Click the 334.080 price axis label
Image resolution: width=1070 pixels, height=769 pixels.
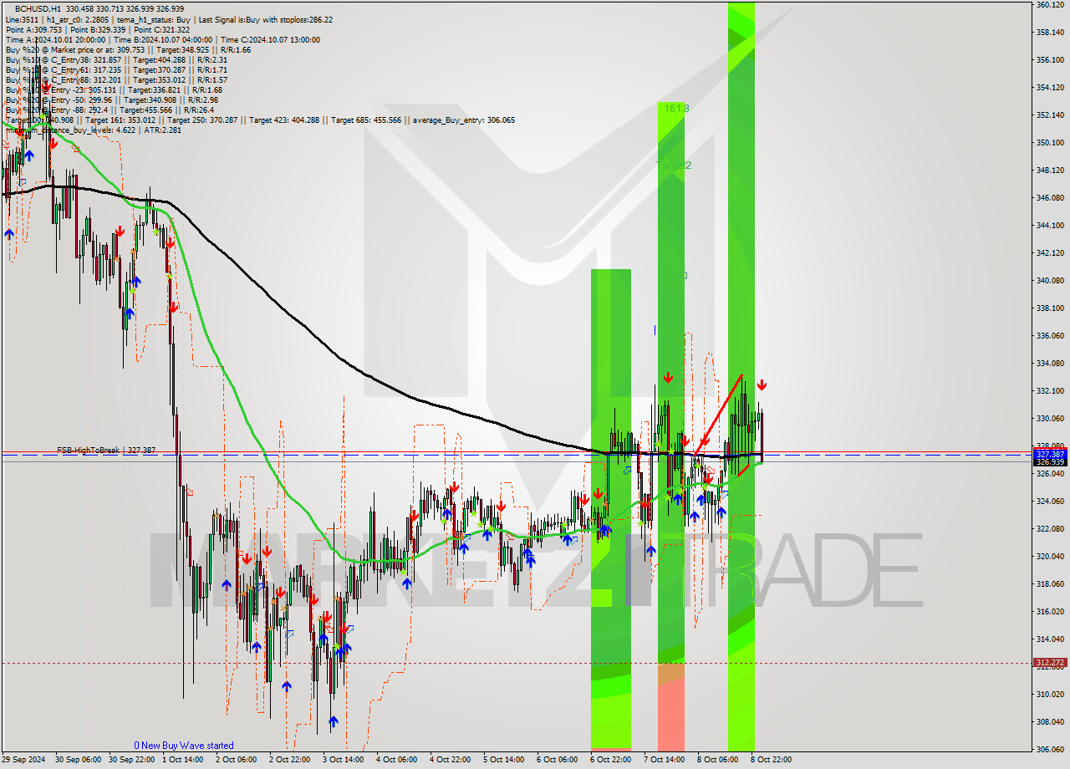pos(1049,364)
